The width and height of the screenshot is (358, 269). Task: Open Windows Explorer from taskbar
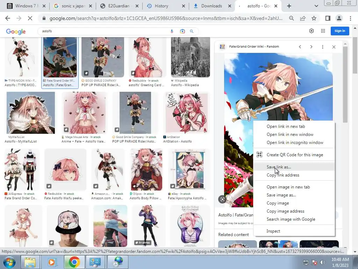[x=30, y=262]
